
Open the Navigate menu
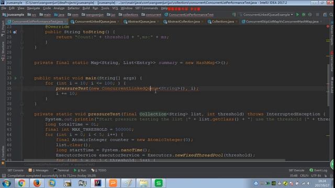pyautogui.click(x=33, y=8)
